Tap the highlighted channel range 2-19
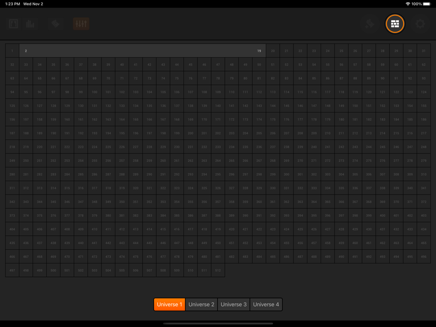 pos(142,51)
